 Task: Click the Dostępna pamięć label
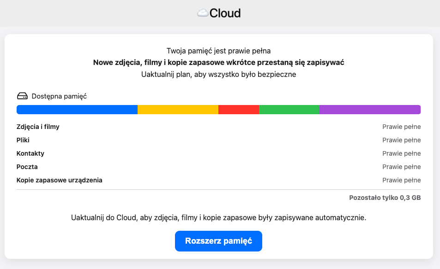click(59, 96)
